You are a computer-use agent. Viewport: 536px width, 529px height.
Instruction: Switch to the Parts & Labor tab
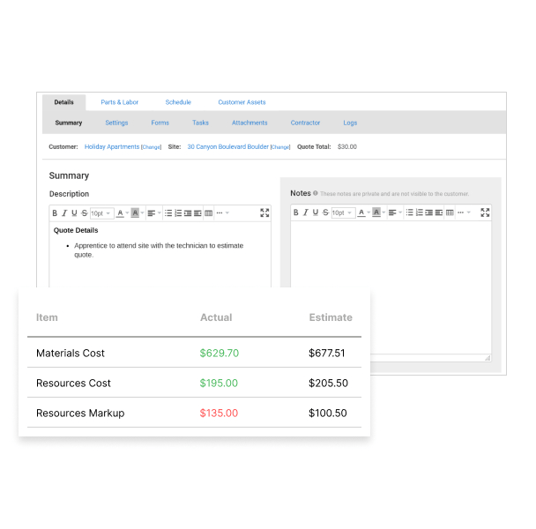pyautogui.click(x=119, y=102)
